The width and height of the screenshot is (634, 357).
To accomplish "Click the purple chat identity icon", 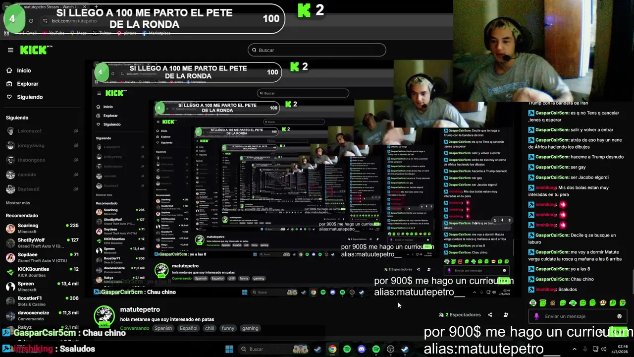I will coord(536,316).
